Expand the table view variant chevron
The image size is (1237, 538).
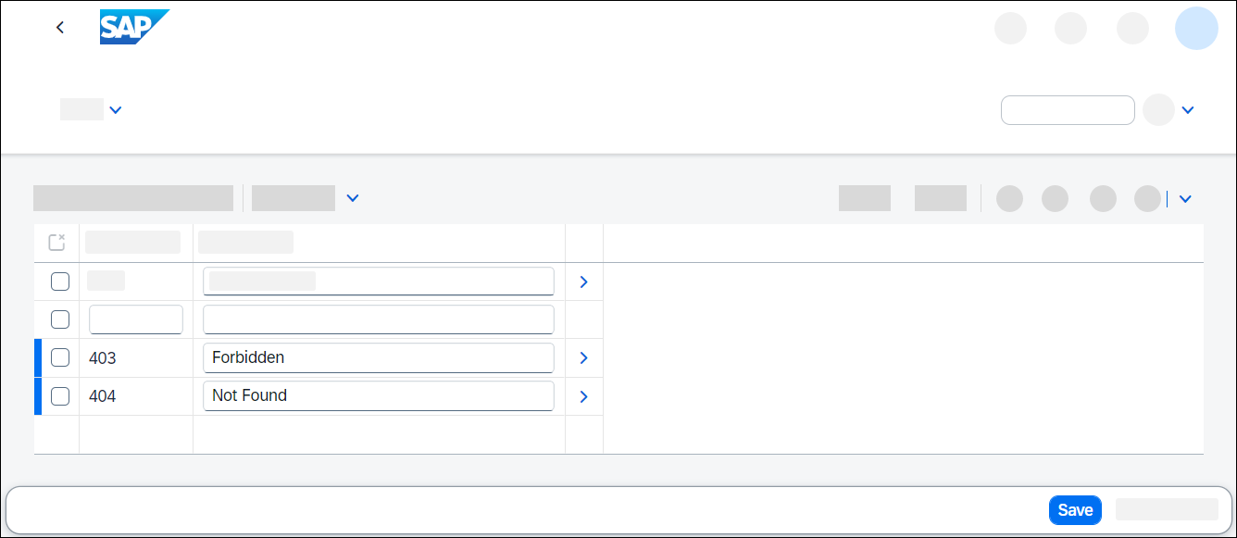[x=353, y=198]
